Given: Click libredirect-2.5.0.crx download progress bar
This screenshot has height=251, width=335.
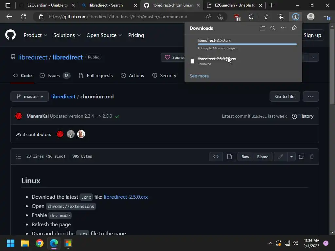Looking at the screenshot, I should (247, 44).
